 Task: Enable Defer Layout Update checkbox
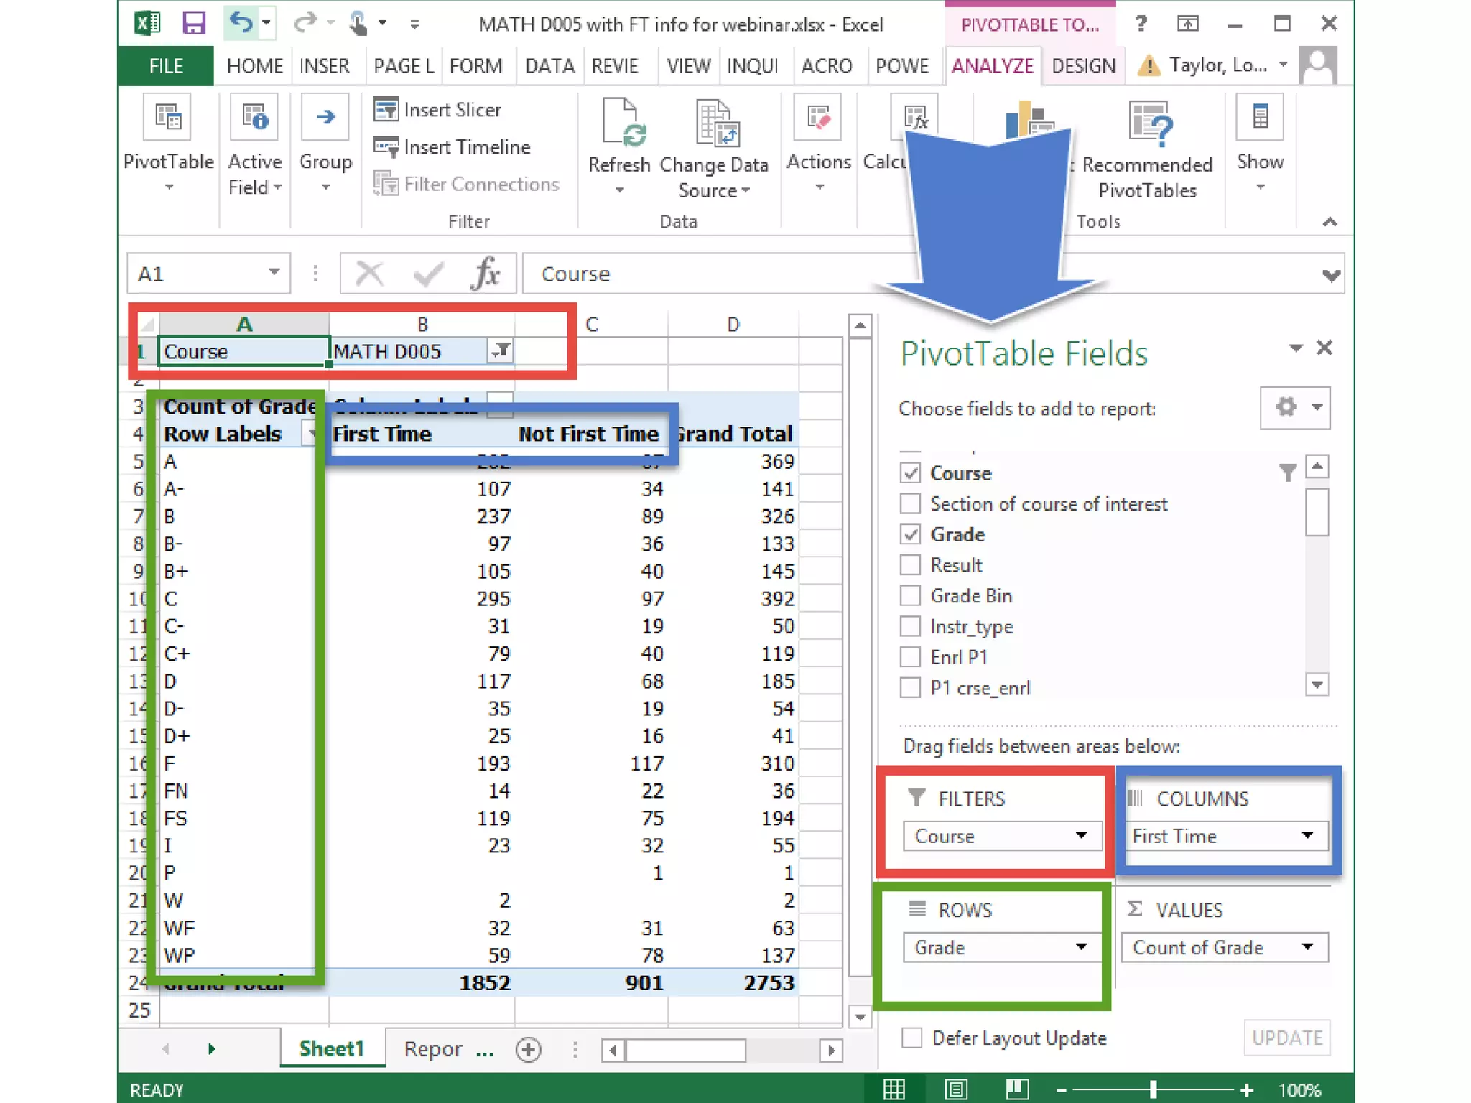[x=911, y=1038]
